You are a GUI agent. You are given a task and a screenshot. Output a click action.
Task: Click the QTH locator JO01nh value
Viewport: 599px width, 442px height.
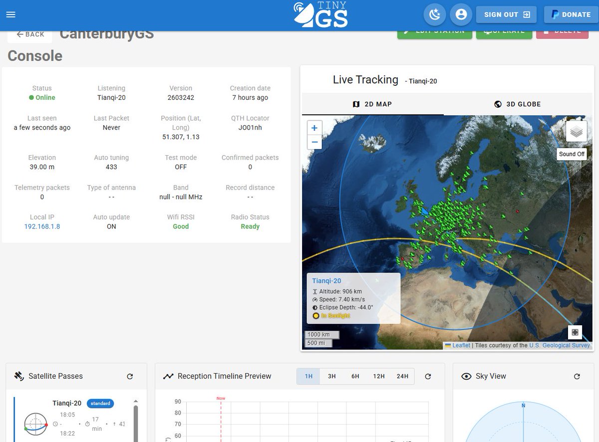click(x=250, y=127)
